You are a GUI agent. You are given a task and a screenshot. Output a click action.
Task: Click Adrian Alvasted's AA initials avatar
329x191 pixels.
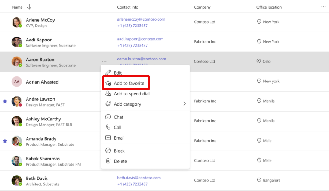point(17,82)
